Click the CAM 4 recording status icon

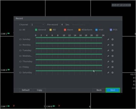9,70
